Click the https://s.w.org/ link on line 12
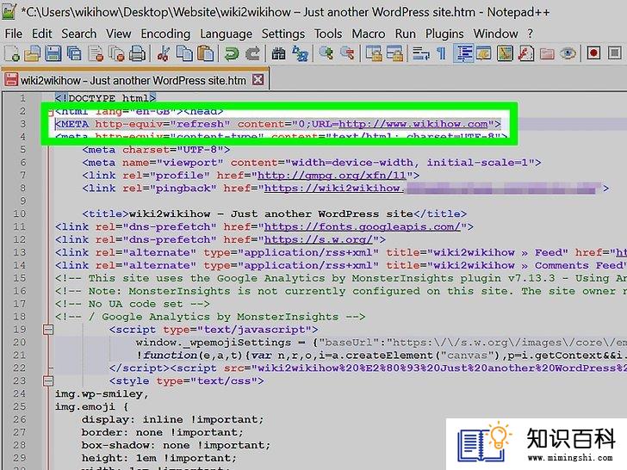 tap(319, 239)
